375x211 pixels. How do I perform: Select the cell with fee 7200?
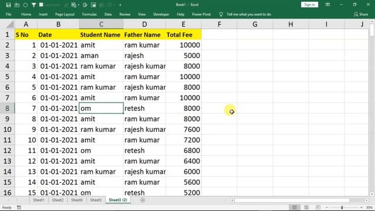(x=183, y=140)
